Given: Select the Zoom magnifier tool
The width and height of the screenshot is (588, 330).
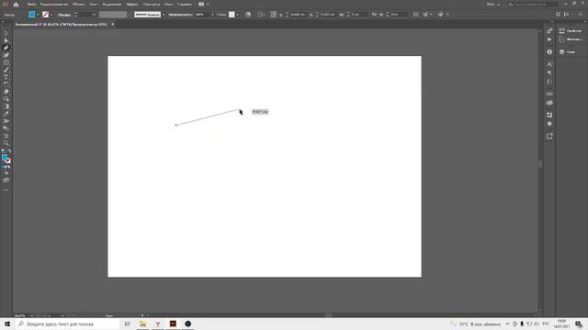Looking at the screenshot, I should tap(6, 143).
